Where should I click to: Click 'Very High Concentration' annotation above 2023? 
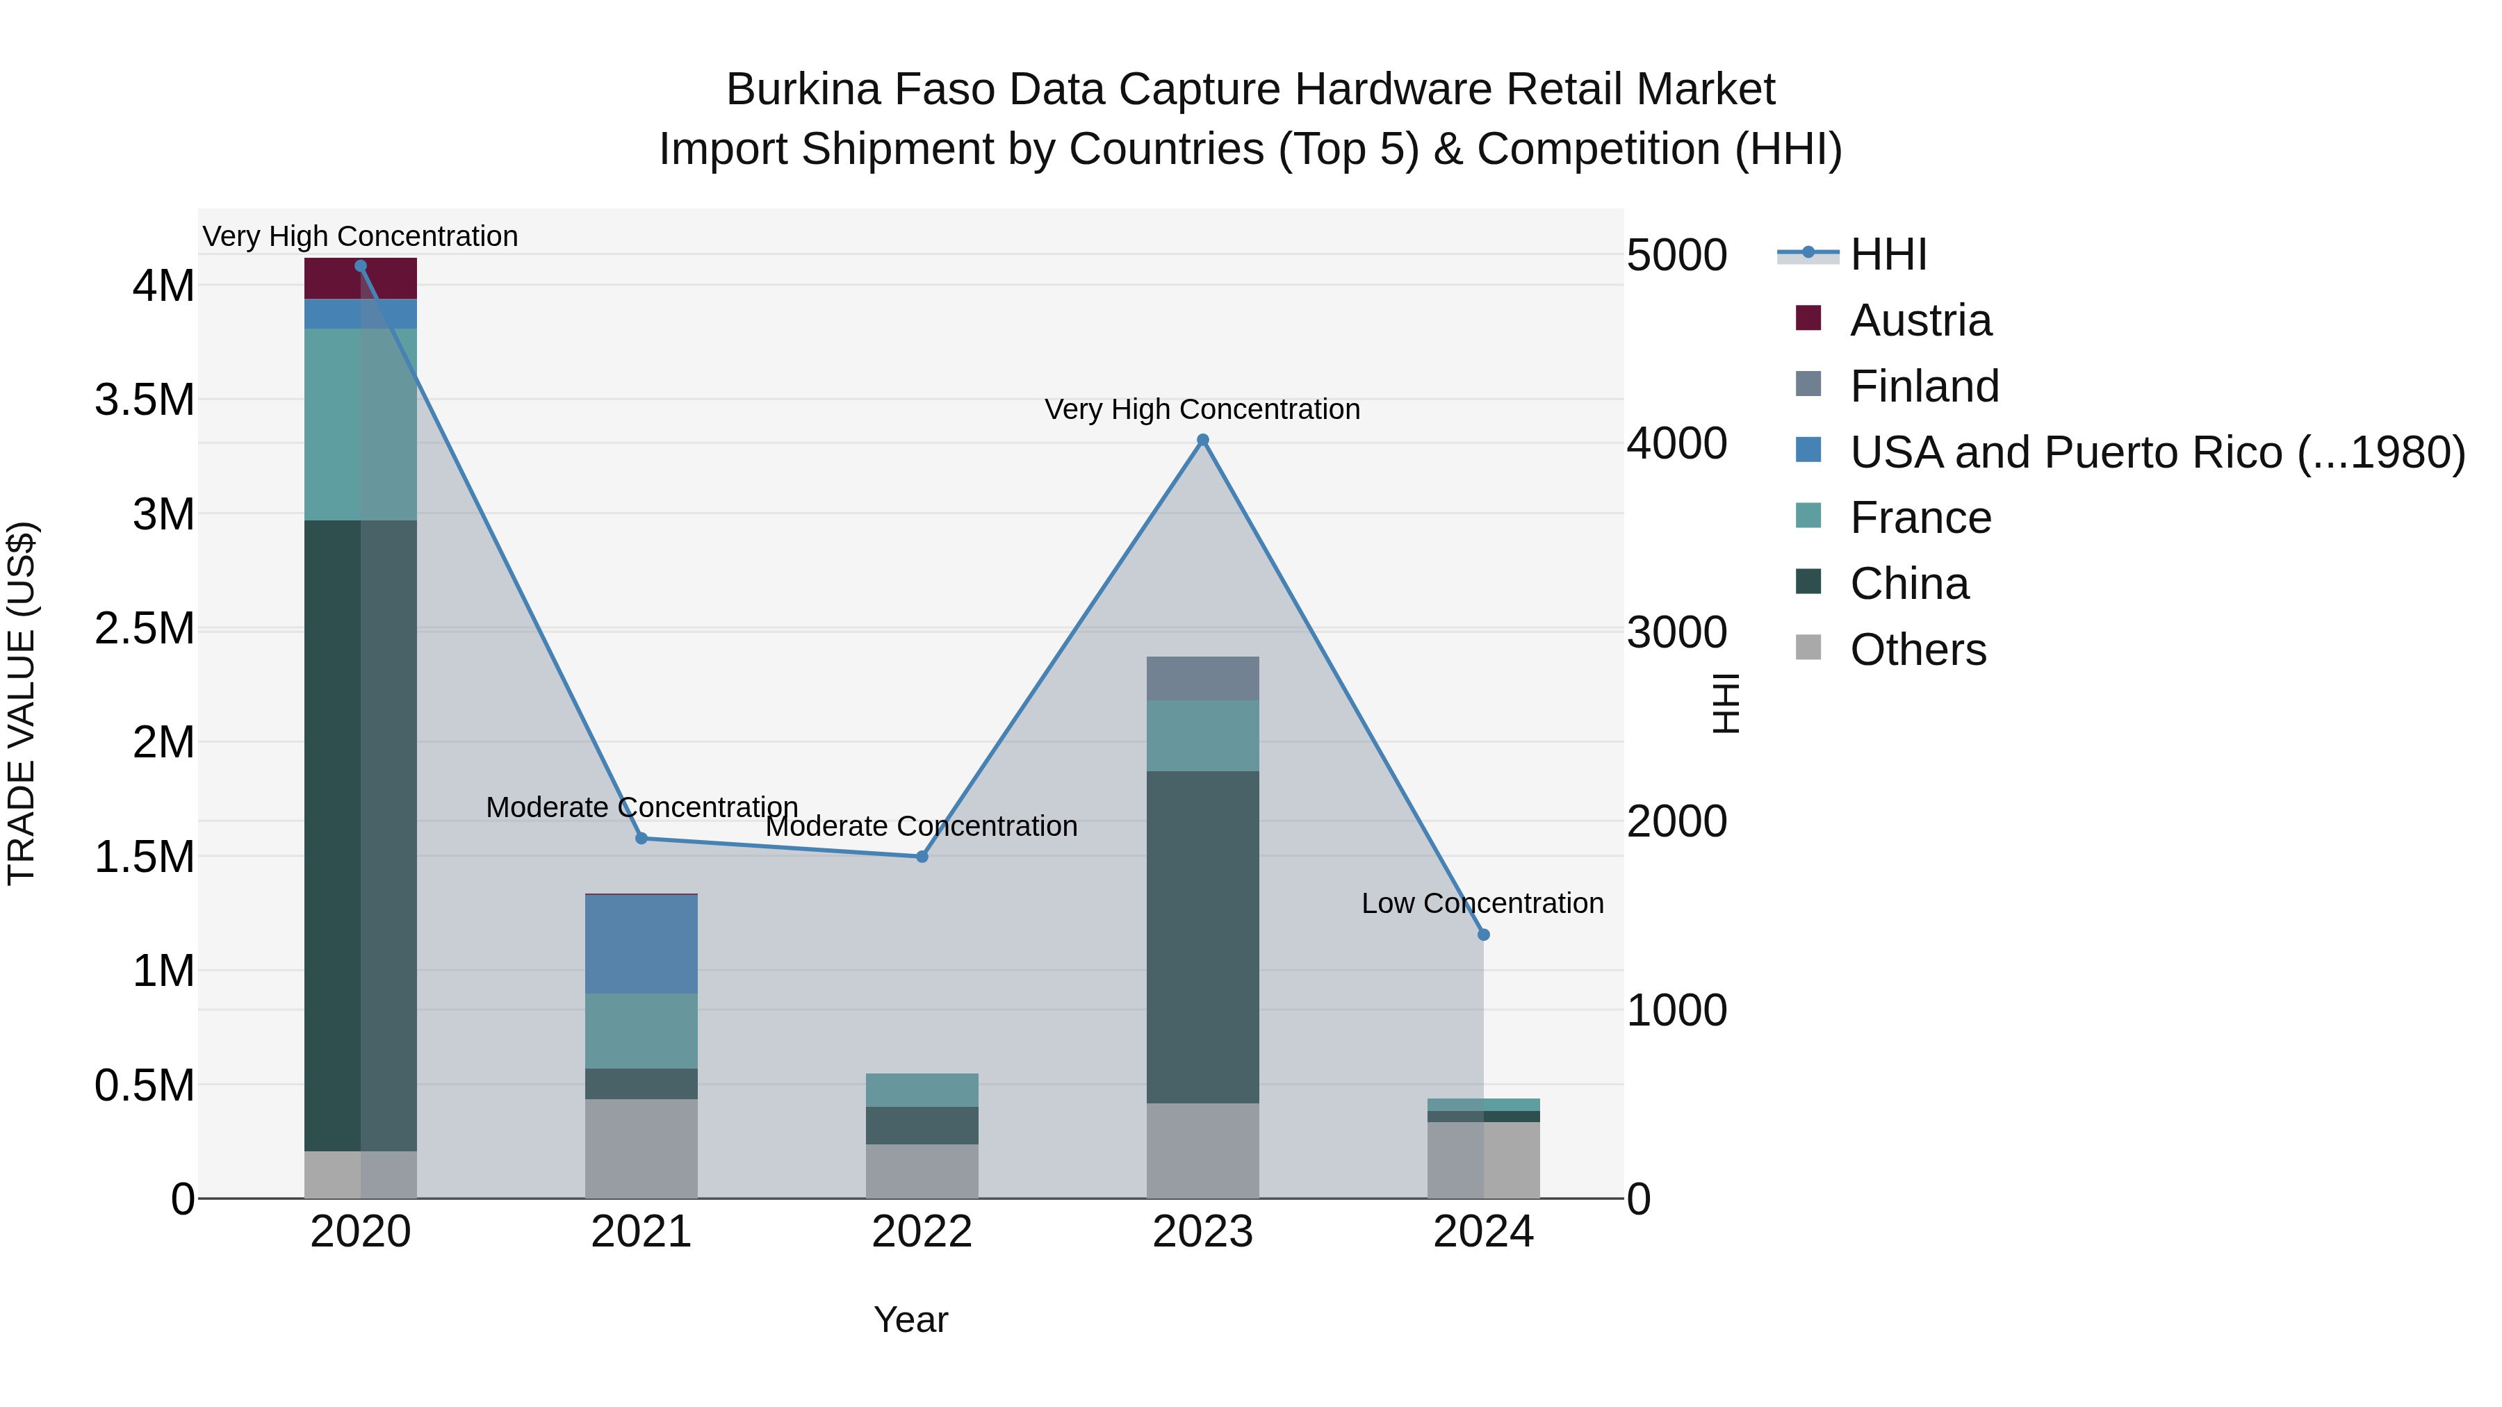pyautogui.click(x=1202, y=410)
